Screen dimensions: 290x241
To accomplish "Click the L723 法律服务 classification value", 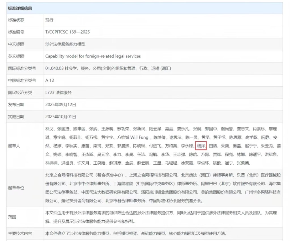I will coord(58,92).
